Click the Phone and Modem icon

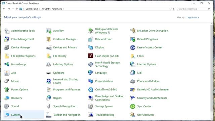point(133,81)
